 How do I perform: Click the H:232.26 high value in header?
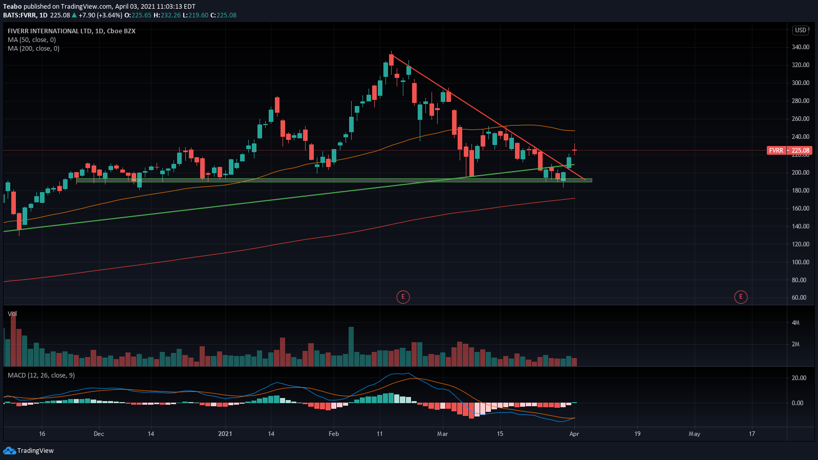point(167,15)
